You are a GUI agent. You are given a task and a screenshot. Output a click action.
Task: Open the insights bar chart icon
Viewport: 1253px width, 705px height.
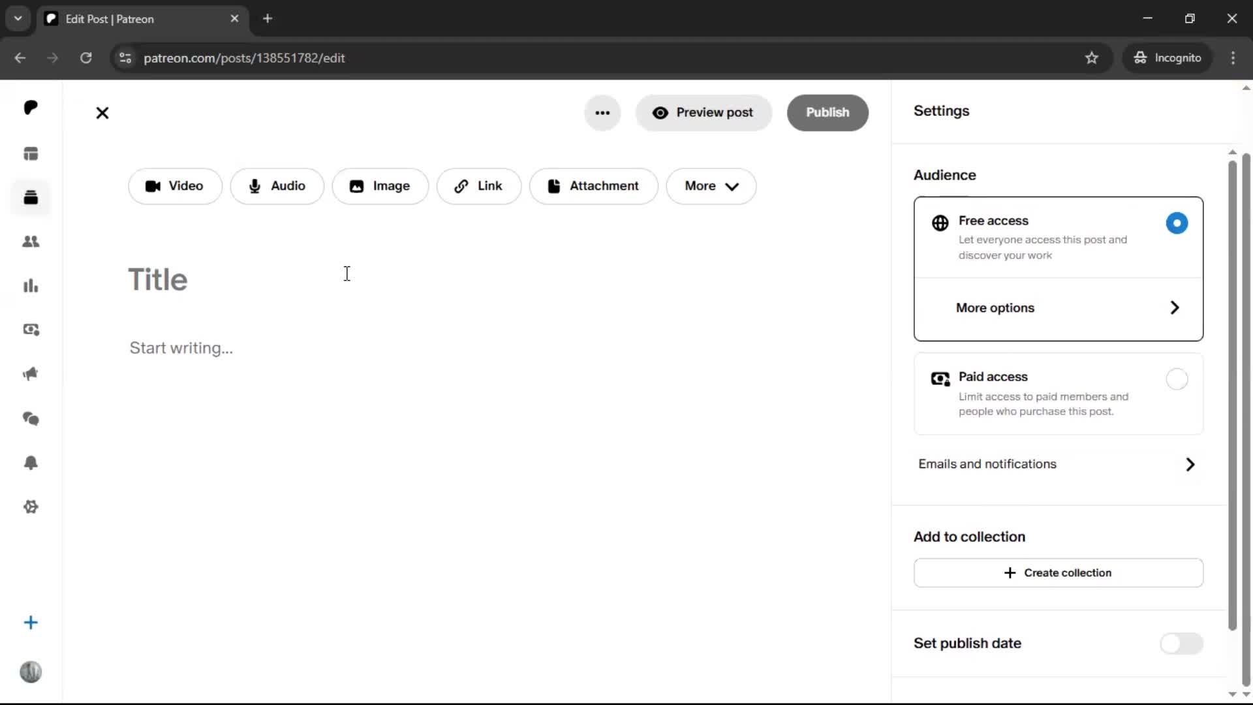click(x=31, y=286)
